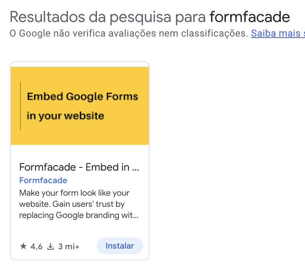
Task: Open the Formfacade developer link
Action: pyautogui.click(x=43, y=180)
